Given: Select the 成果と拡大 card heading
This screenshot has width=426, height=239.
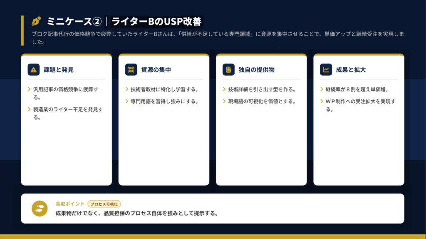Looking at the screenshot, I should (351, 70).
